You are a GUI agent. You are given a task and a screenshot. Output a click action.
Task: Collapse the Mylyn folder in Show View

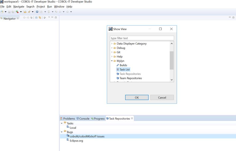click(x=112, y=61)
